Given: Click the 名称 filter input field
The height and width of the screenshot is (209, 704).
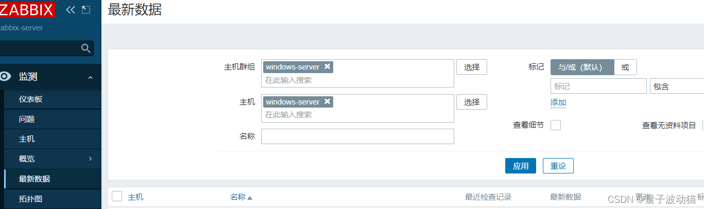Looking at the screenshot, I should [x=357, y=136].
